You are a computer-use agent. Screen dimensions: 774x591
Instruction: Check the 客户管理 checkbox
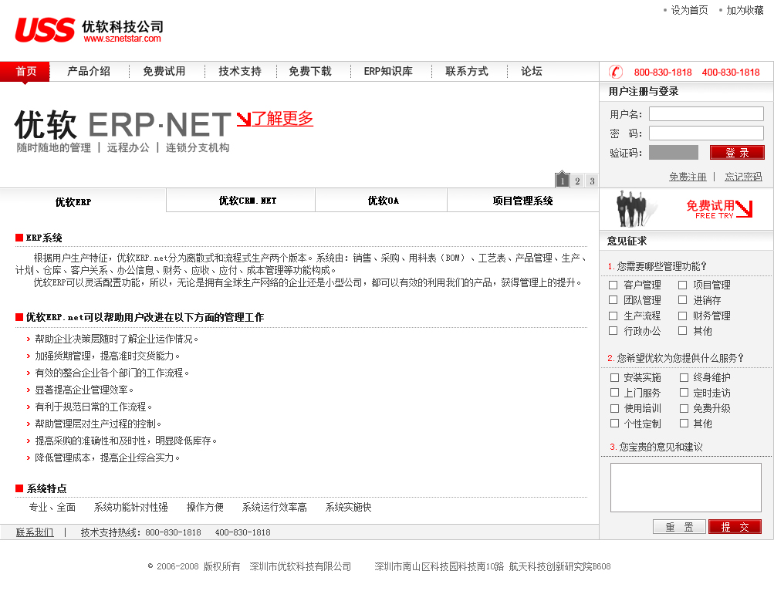pyautogui.click(x=613, y=285)
